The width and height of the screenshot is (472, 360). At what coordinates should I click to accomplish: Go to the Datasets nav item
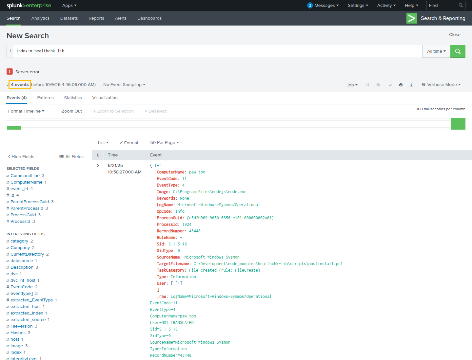tap(69, 18)
